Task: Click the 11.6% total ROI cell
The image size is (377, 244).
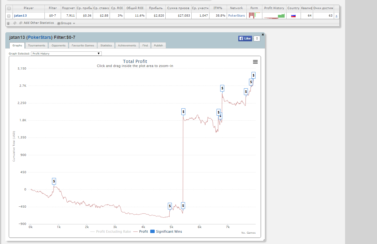Action: (x=135, y=16)
